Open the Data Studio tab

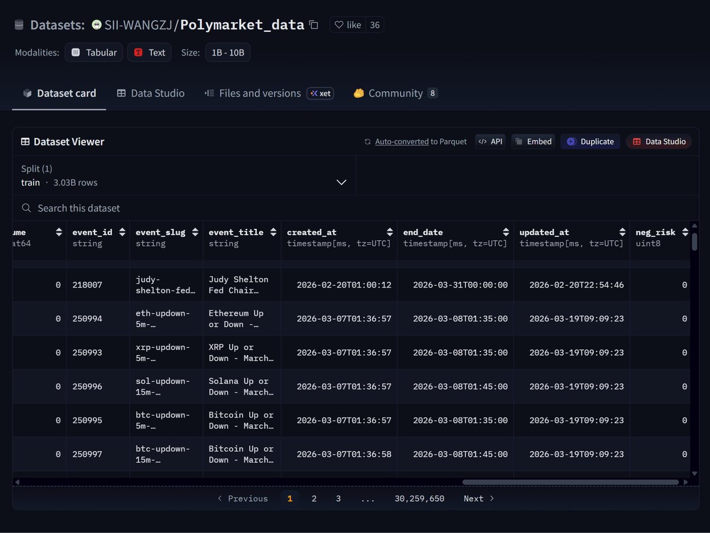point(151,93)
